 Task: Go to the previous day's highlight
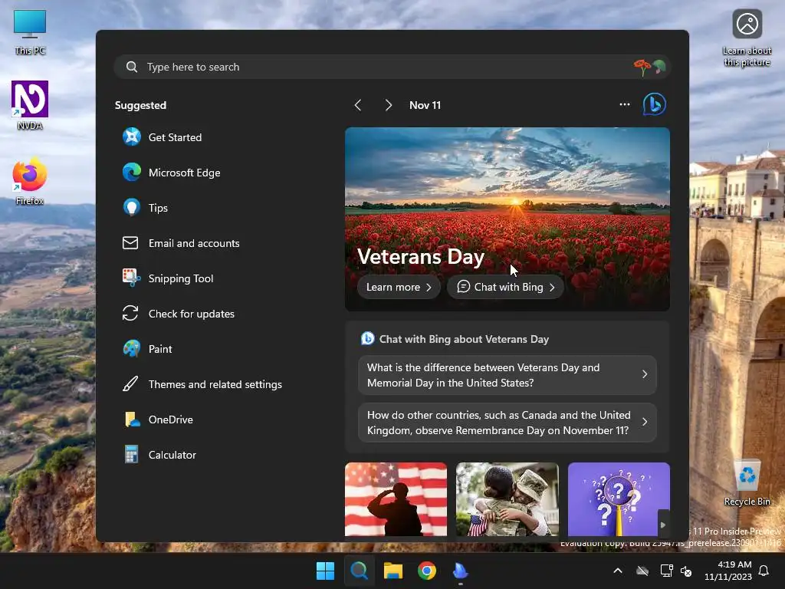coord(358,105)
